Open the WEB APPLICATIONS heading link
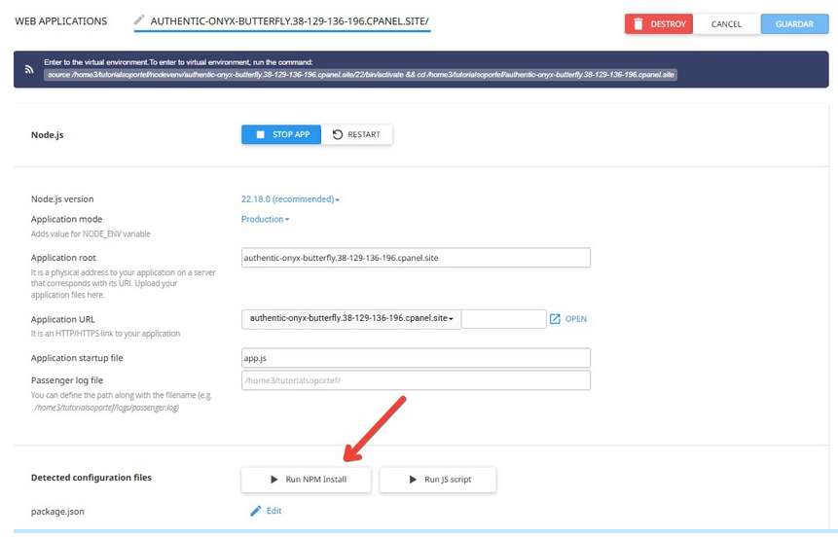This screenshot has height=537, width=838. pos(61,21)
